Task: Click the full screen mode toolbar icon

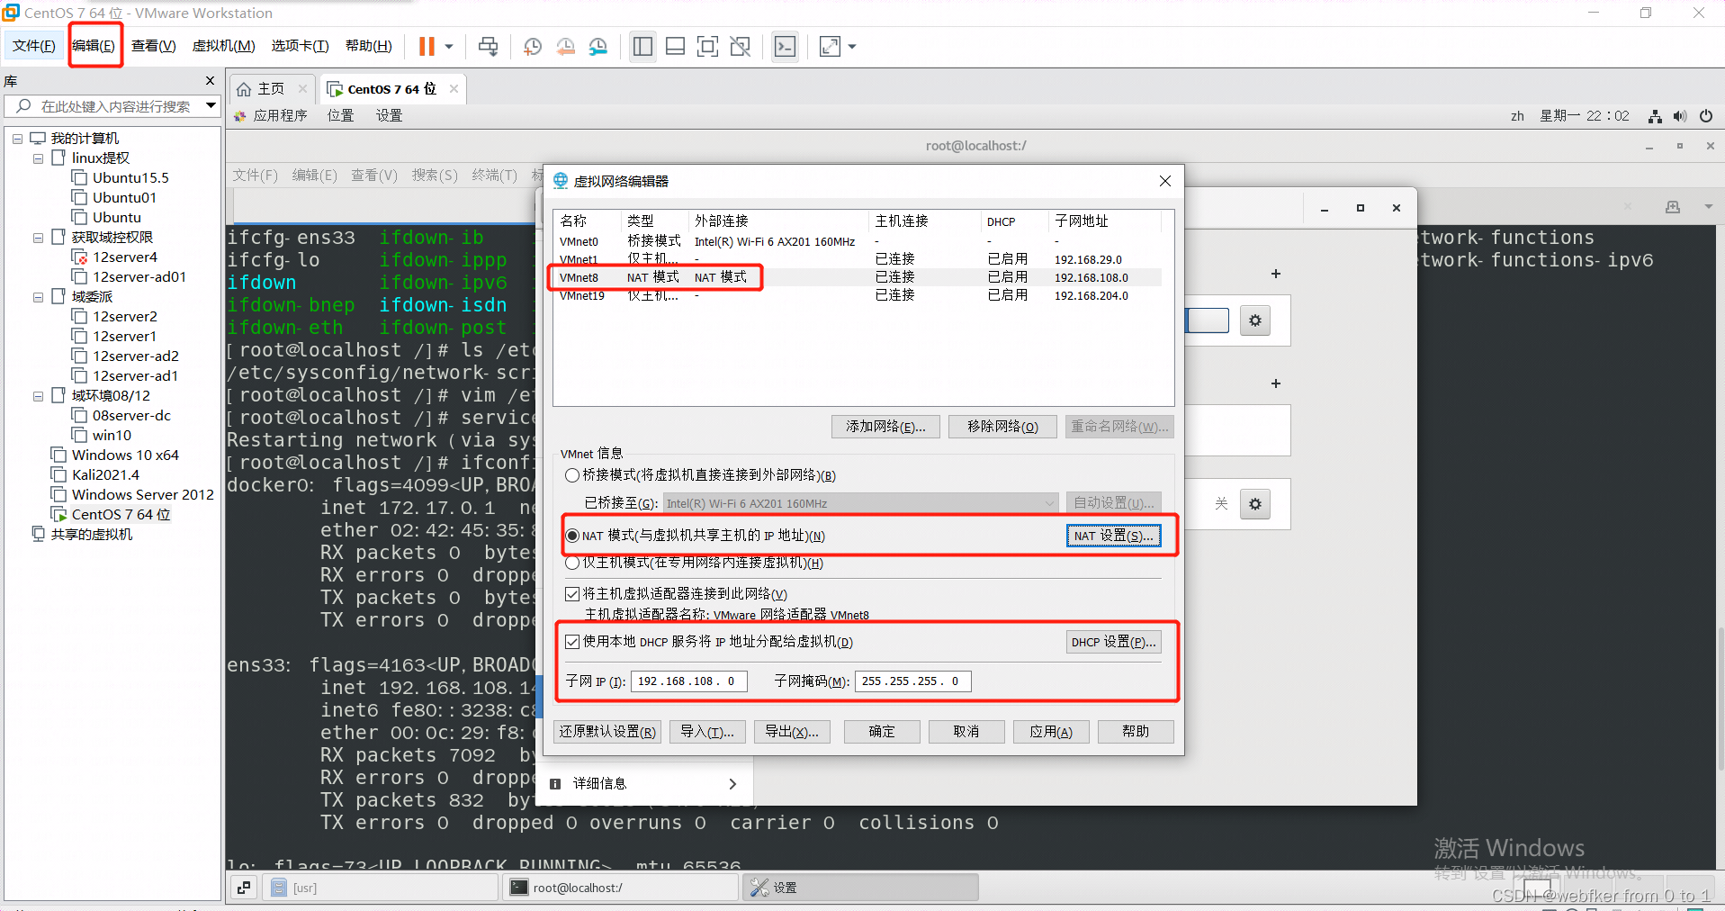Action: click(x=707, y=46)
